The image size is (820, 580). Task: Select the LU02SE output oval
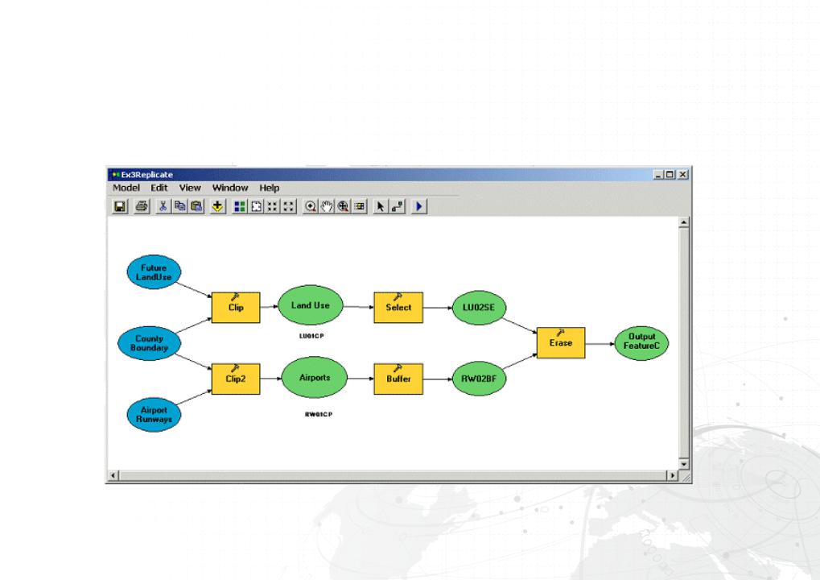point(479,308)
